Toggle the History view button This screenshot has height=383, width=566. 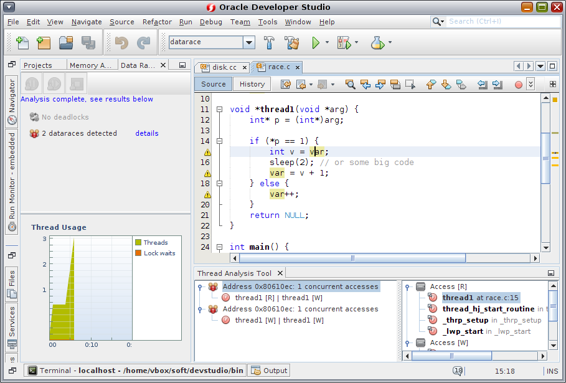click(252, 84)
